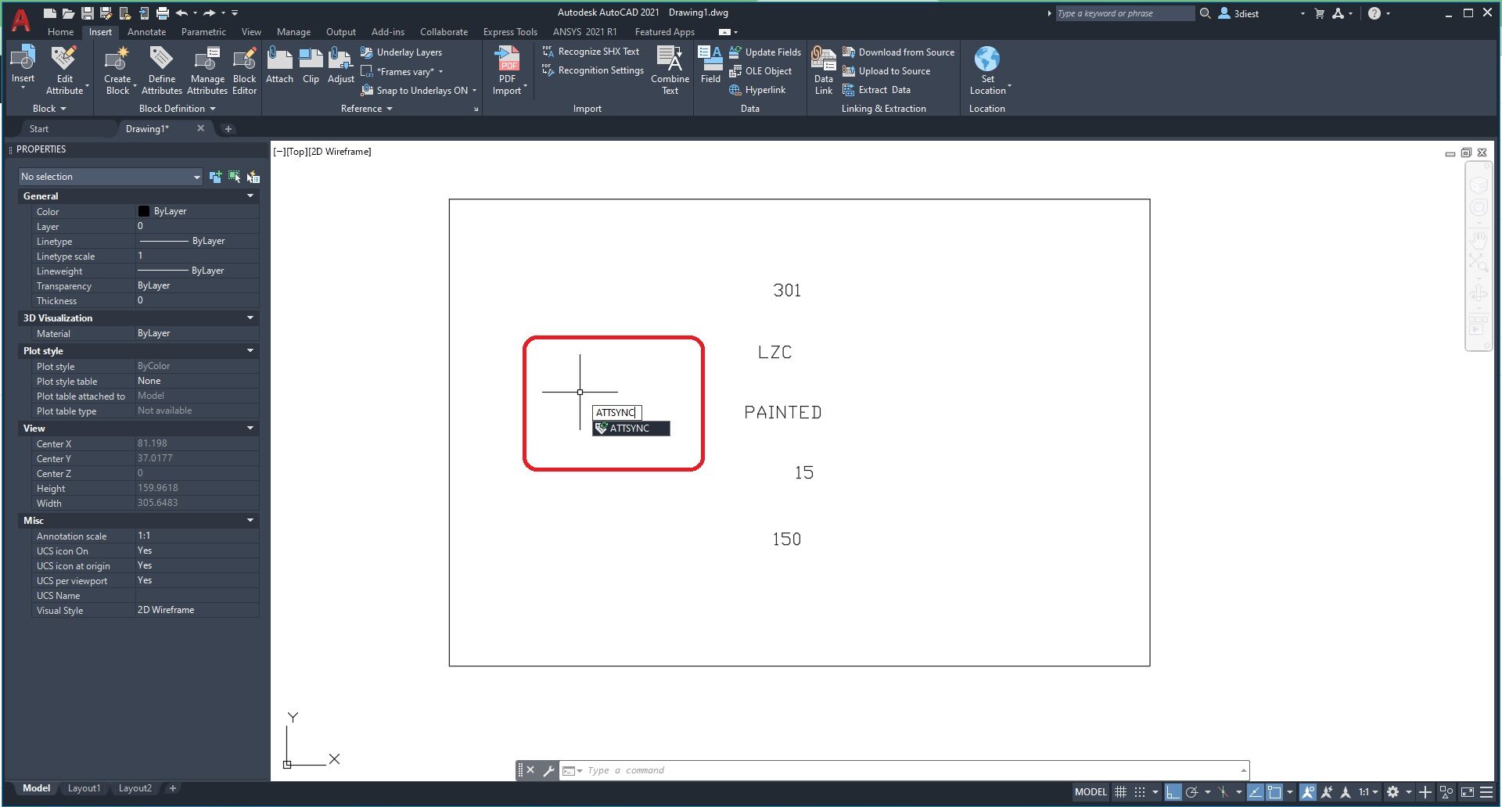This screenshot has height=807, width=1502.
Task: Toggle grid display in status bar
Action: tap(1120, 791)
